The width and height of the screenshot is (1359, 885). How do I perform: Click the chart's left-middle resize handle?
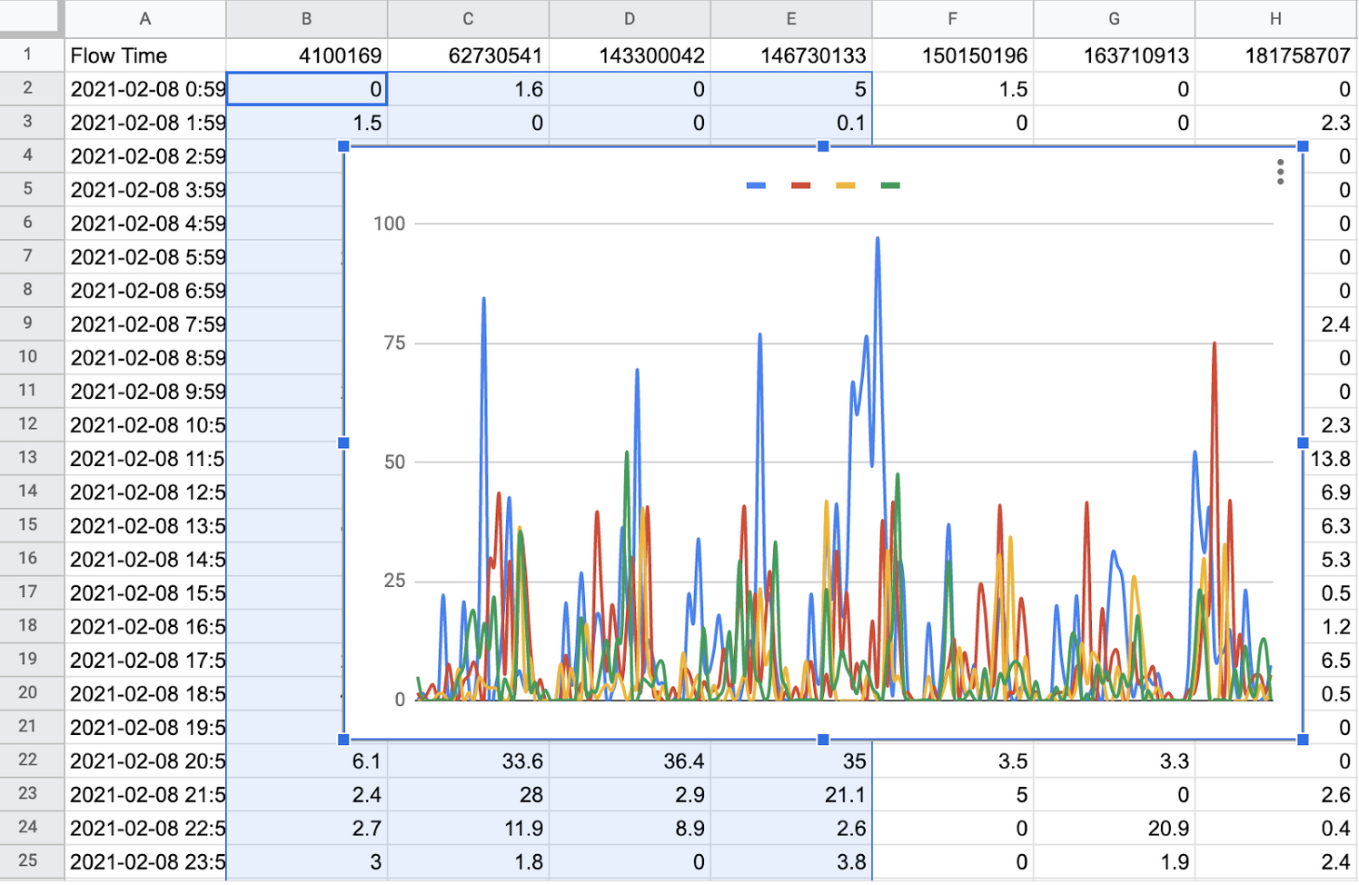[343, 442]
